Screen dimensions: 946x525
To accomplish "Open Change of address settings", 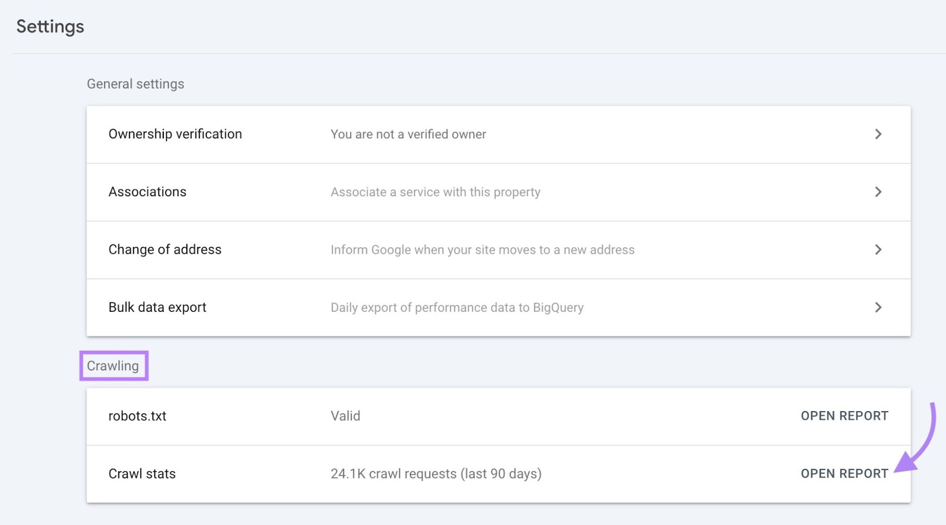I will (164, 249).
